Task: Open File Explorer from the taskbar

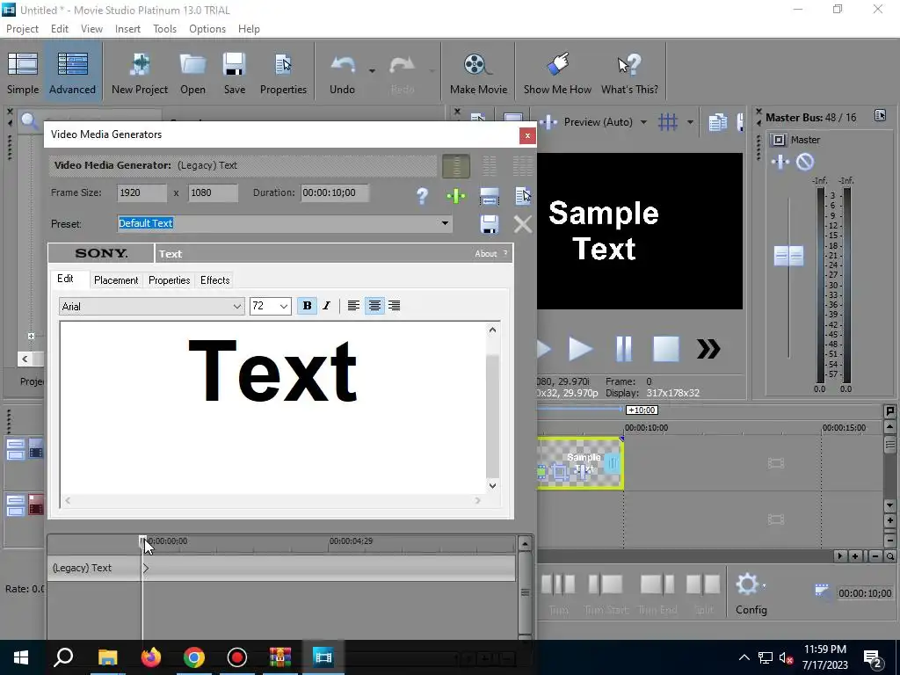Action: (x=107, y=657)
